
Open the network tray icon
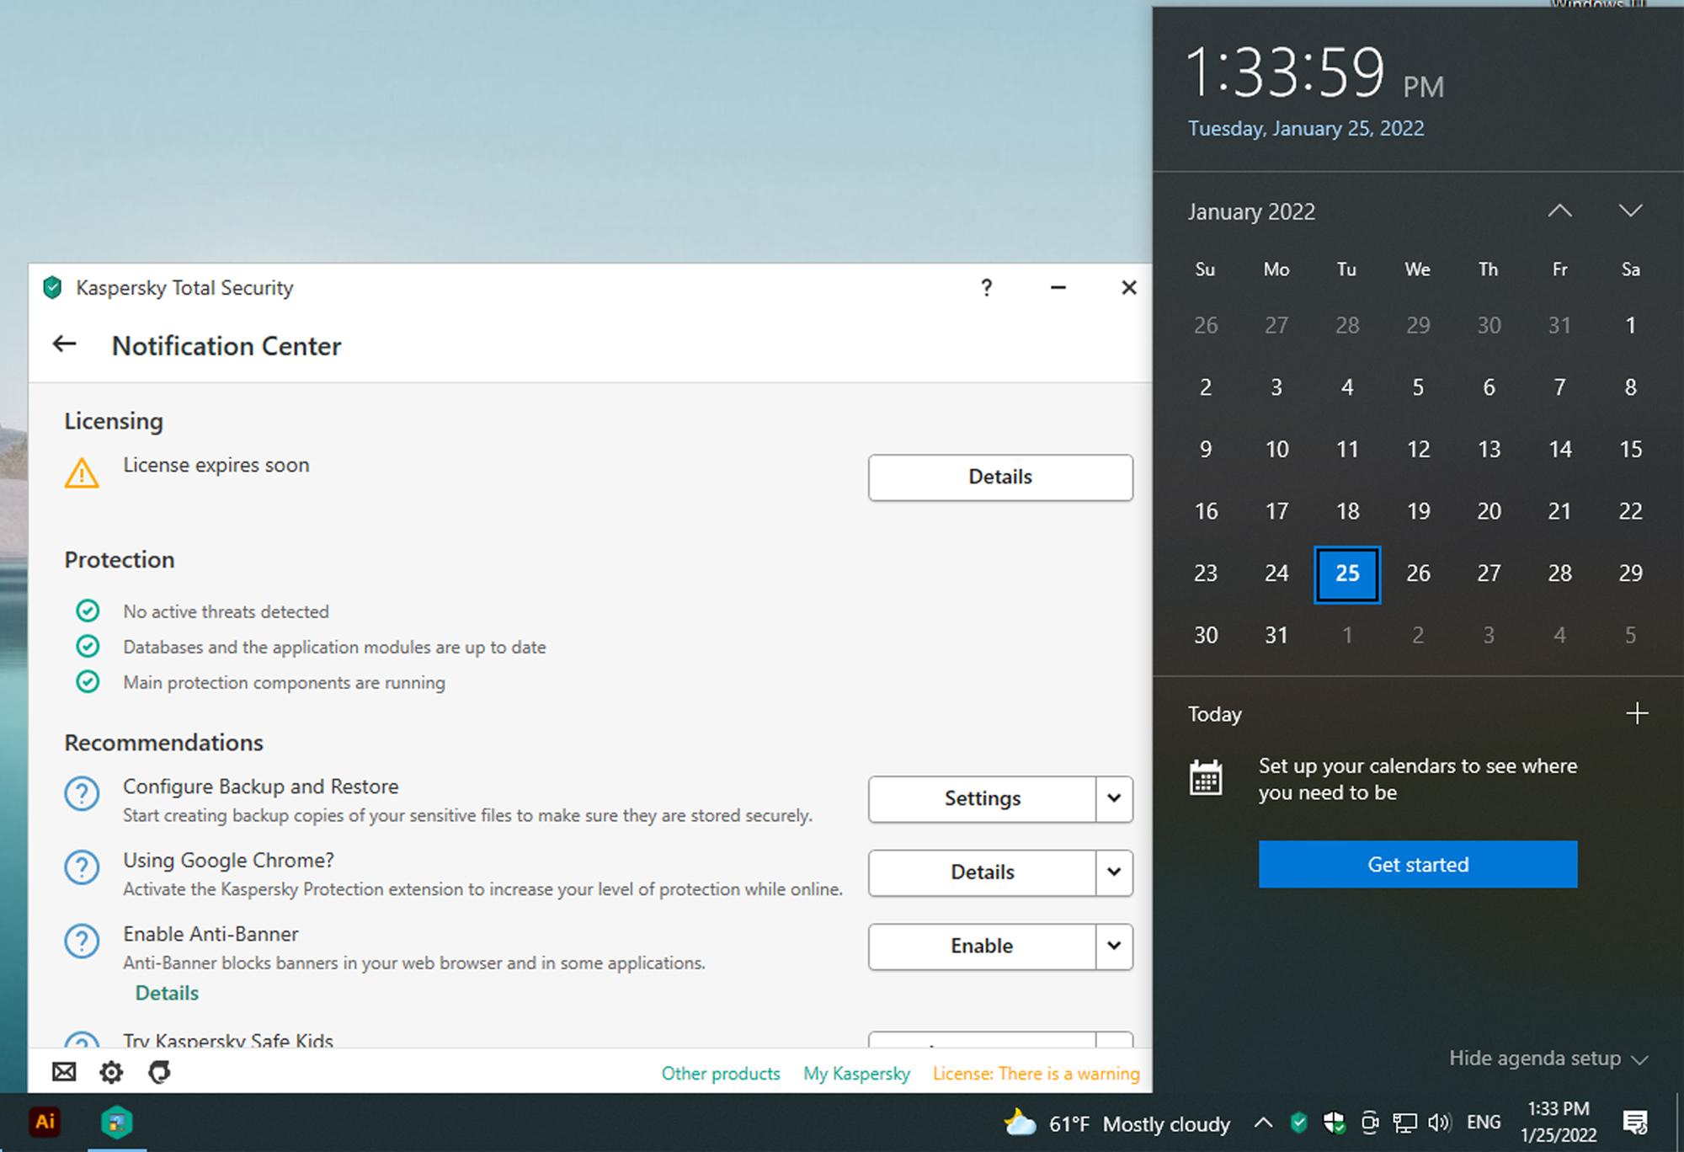coord(1404,1123)
